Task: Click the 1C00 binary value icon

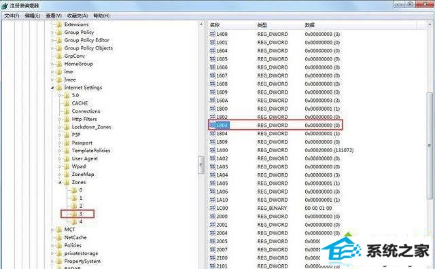Action: 213,209
